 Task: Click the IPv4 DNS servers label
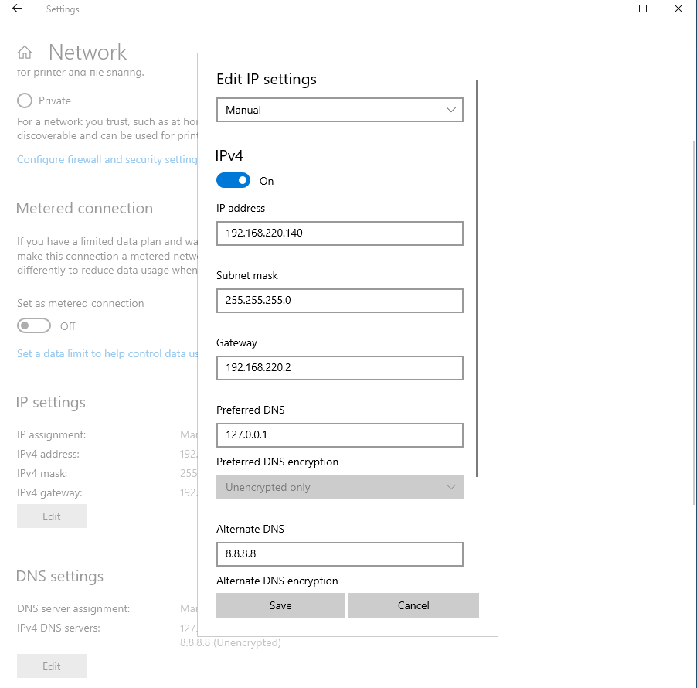click(59, 628)
